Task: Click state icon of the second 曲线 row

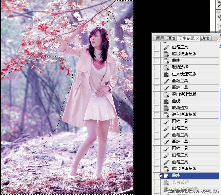Action: click(x=166, y=101)
